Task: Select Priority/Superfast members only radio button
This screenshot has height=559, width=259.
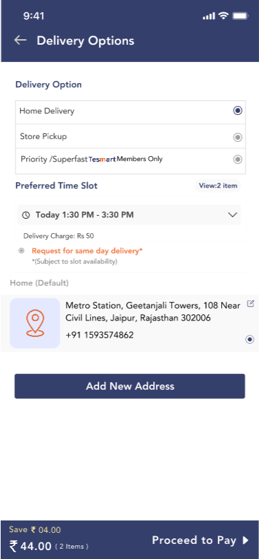Action: coord(238,160)
